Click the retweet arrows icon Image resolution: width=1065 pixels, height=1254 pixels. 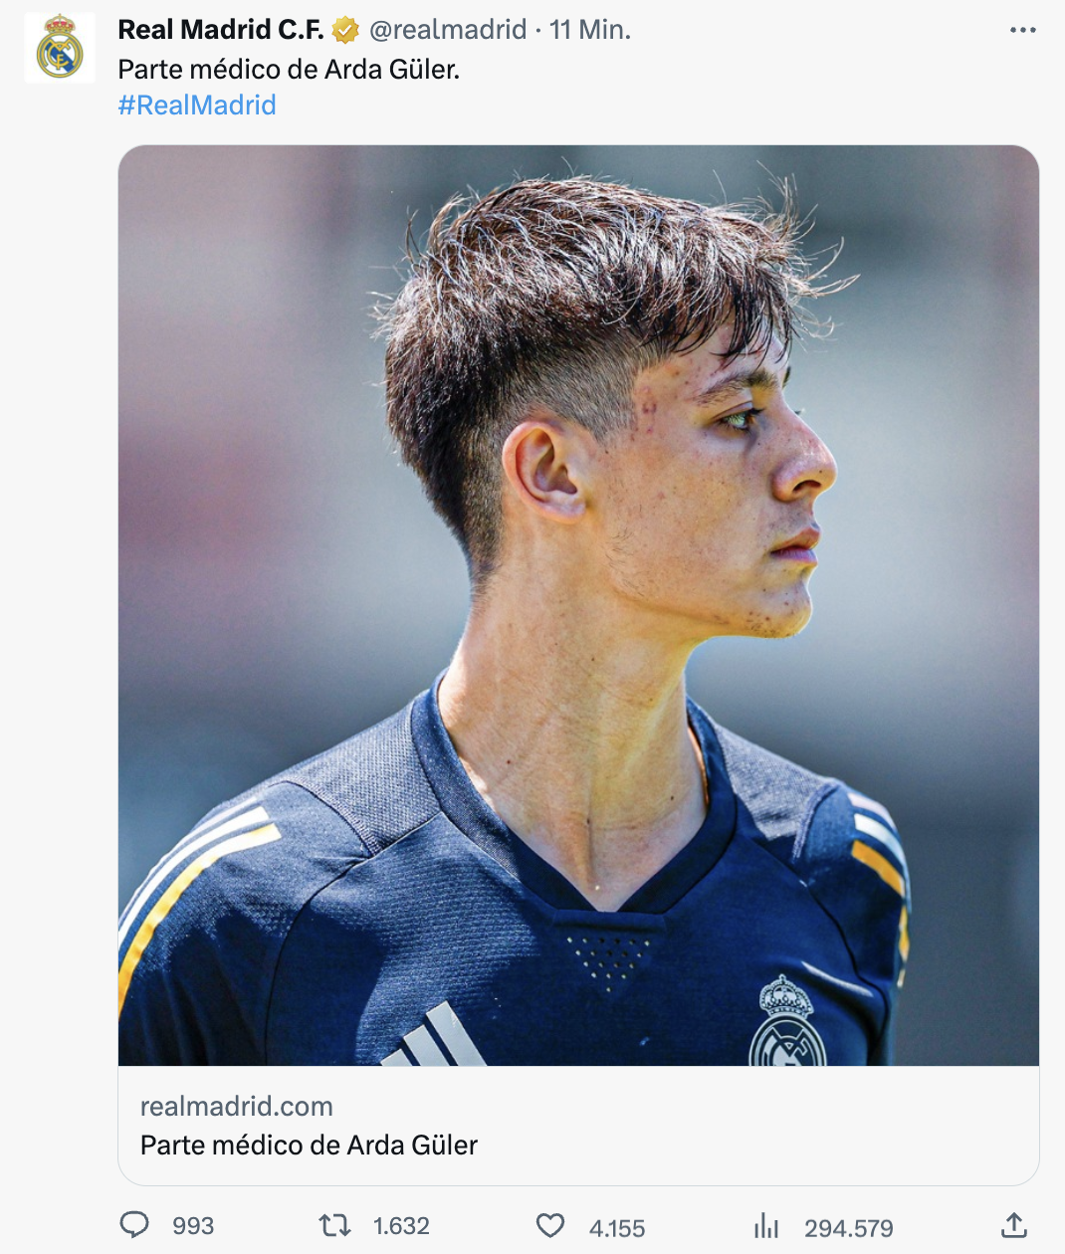[334, 1225]
